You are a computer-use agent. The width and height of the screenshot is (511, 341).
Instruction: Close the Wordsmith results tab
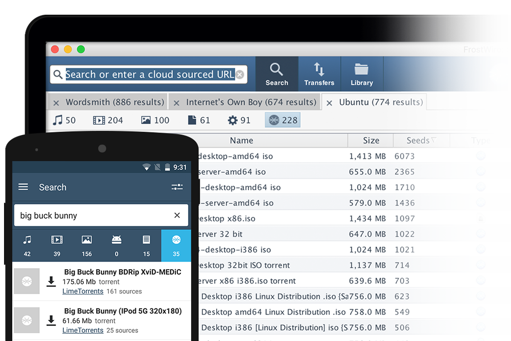click(56, 103)
